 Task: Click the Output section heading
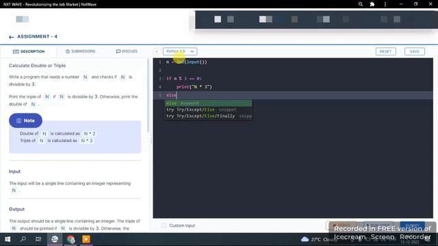coord(16,209)
